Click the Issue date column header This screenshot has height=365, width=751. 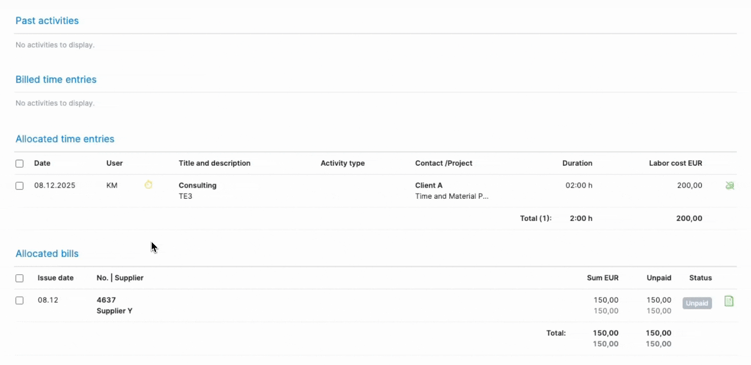(55, 278)
